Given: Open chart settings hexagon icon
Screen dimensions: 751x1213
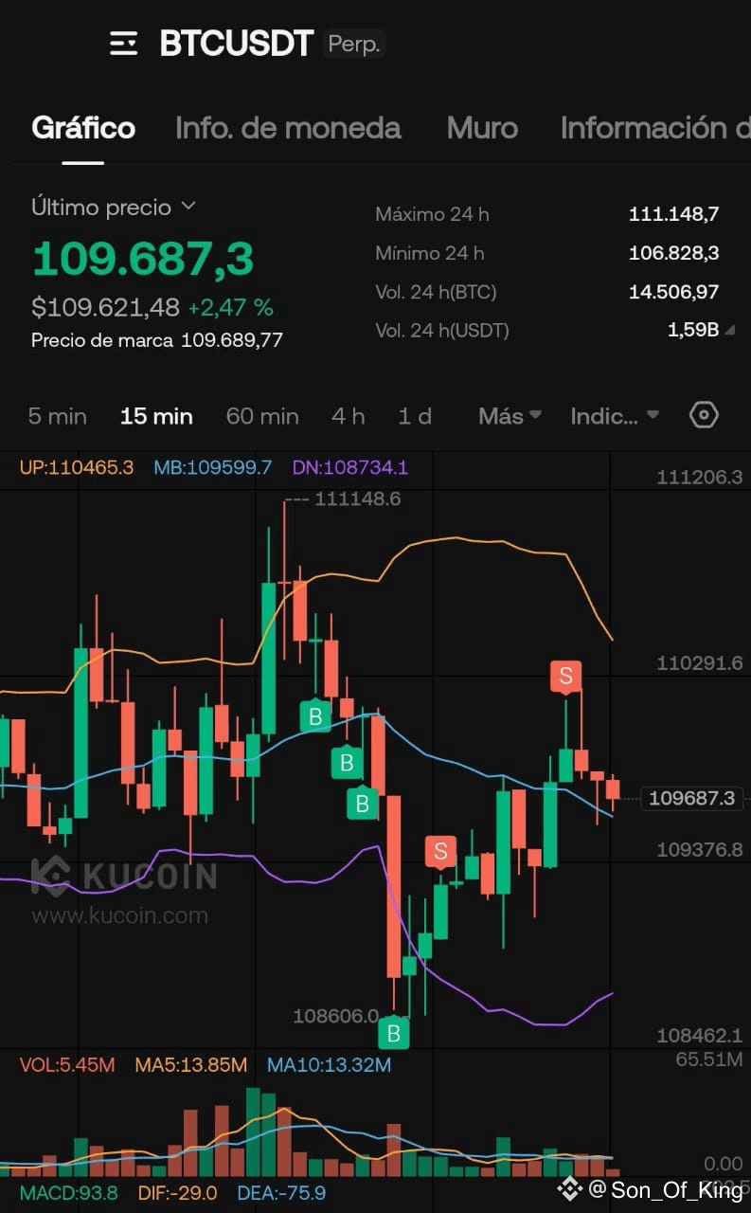Looking at the screenshot, I should pyautogui.click(x=704, y=415).
